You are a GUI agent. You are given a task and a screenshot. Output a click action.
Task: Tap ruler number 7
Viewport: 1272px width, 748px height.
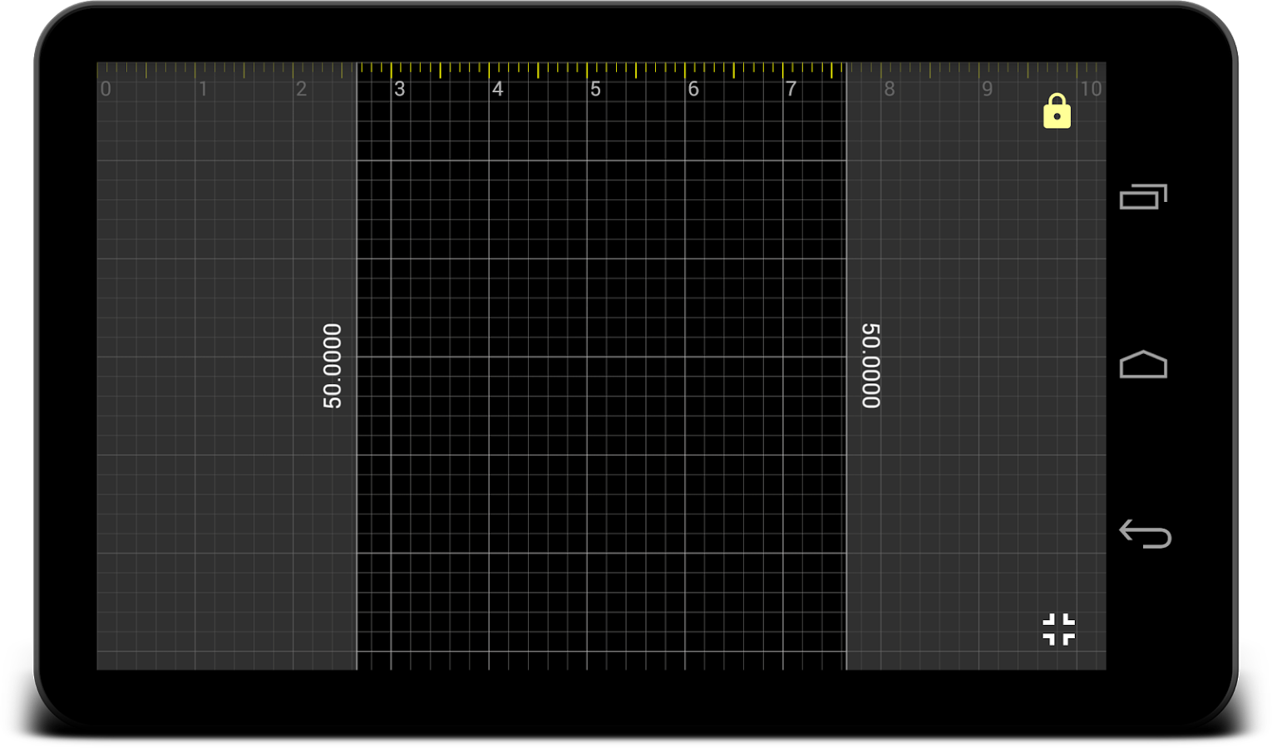[791, 89]
